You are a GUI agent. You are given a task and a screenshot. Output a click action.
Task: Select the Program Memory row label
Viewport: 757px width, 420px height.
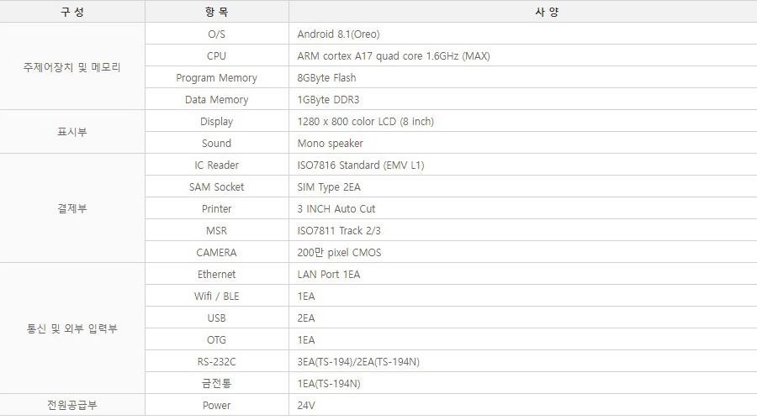coord(216,78)
